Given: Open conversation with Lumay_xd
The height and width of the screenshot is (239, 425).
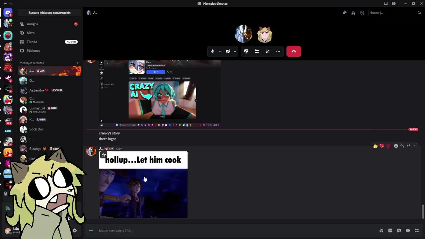Looking at the screenshot, I should point(49,110).
